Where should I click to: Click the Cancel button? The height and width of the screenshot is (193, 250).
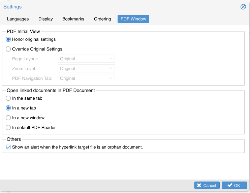click(x=207, y=186)
